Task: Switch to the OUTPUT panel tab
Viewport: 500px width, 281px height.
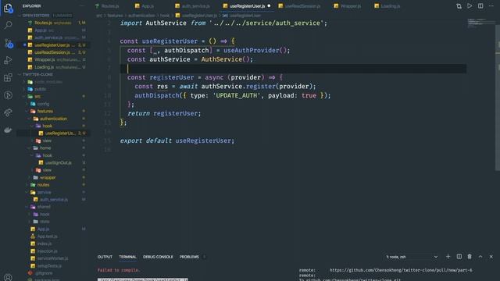Action: click(x=105, y=257)
